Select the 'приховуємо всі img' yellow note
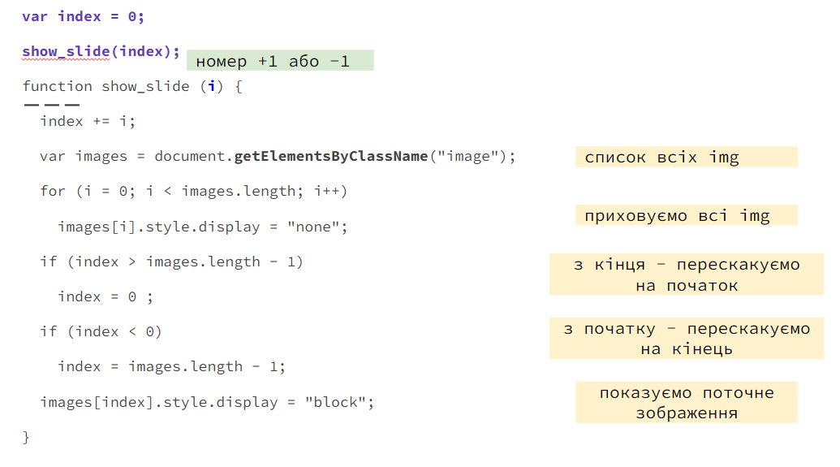840x467 pixels. [x=687, y=215]
